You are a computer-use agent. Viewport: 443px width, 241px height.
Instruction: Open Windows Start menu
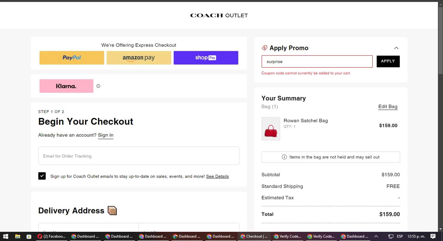(6, 236)
